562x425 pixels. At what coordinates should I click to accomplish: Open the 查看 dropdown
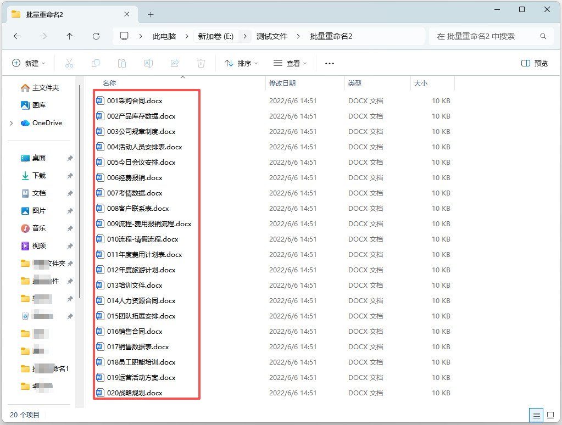pyautogui.click(x=290, y=64)
